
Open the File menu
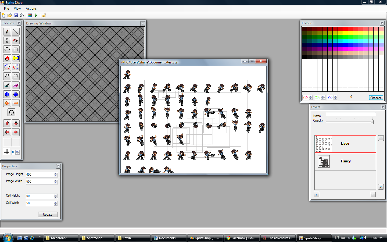(6, 9)
